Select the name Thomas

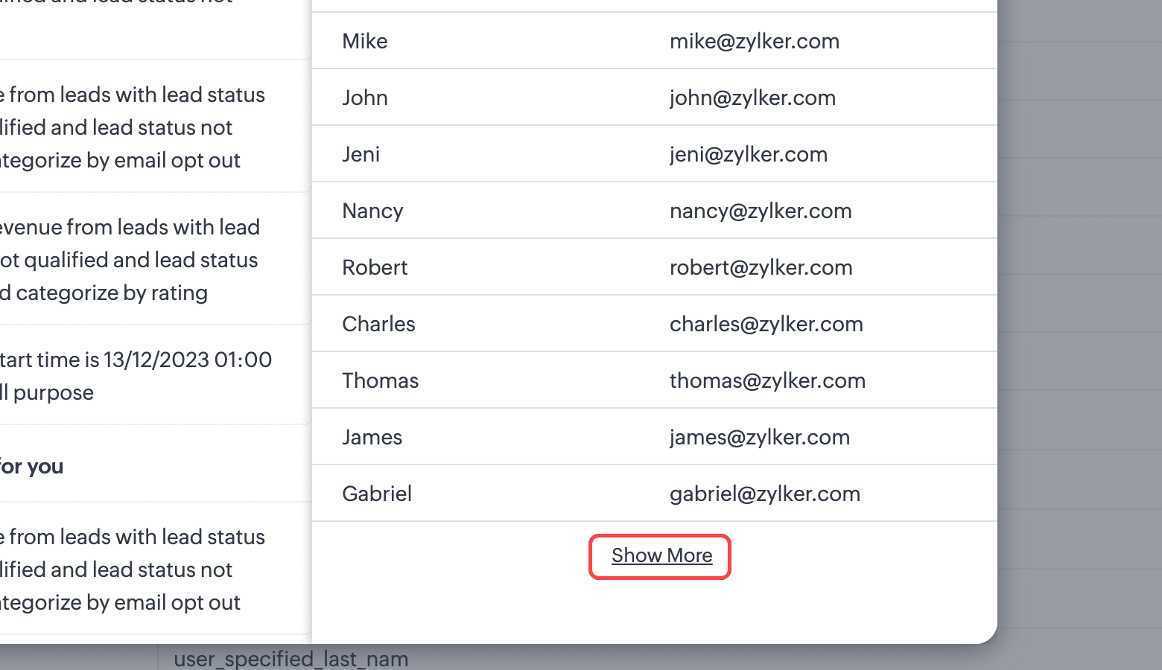tap(380, 380)
